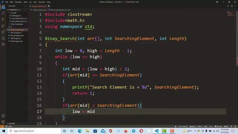Click the feedback icon in status bar
The height and width of the screenshot is (134, 238).
[x=231, y=127]
